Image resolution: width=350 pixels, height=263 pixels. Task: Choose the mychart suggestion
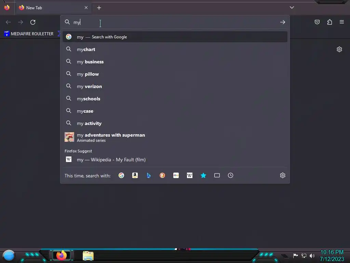tap(175, 49)
